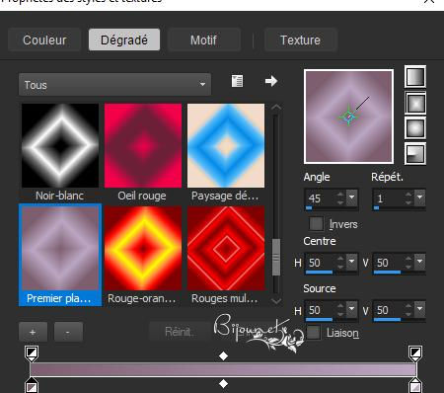This screenshot has width=444, height=393.
Task: Click the Centre V spinner arrows
Action: [x=408, y=263]
